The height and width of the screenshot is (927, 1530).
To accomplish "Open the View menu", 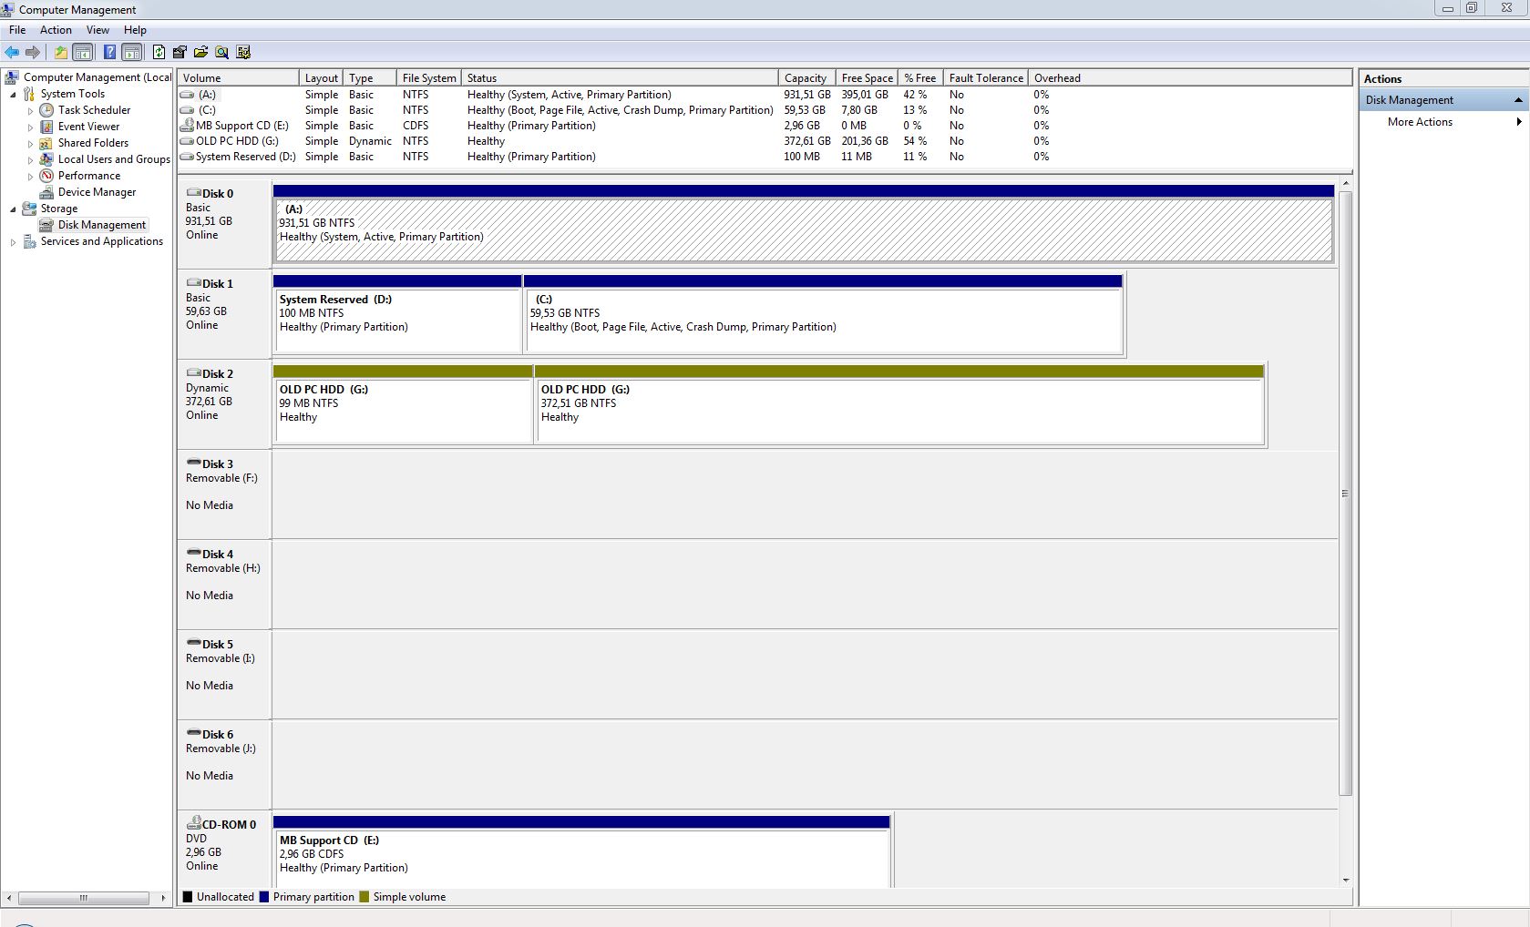I will 98,30.
